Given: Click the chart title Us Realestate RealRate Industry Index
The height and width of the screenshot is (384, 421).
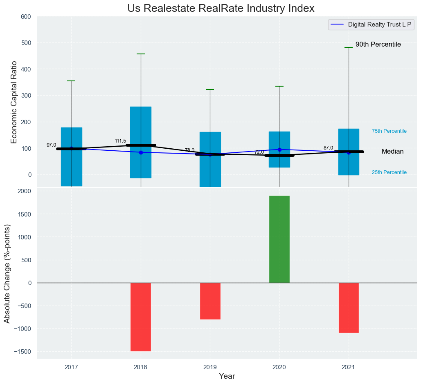Looking at the screenshot, I should (221, 8).
